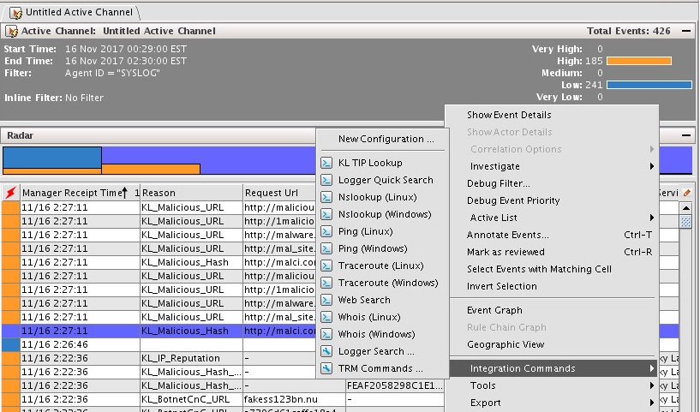This screenshot has height=412, width=700.
Task: Sort by Manager Receipt Time column header
Action: (x=74, y=193)
